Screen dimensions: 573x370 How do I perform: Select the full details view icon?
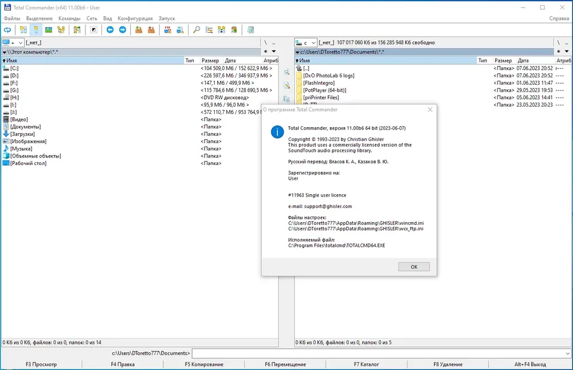36,30
